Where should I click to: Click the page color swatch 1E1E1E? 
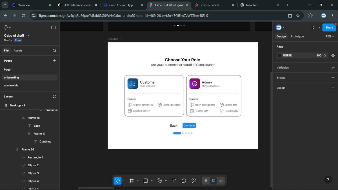coord(280,55)
